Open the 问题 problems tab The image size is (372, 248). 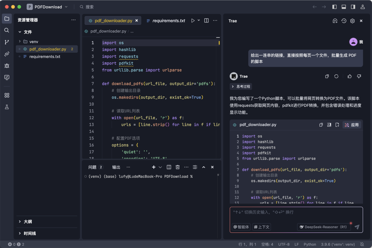tap(95, 167)
